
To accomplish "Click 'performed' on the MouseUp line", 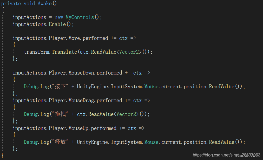I will [x=104, y=128].
